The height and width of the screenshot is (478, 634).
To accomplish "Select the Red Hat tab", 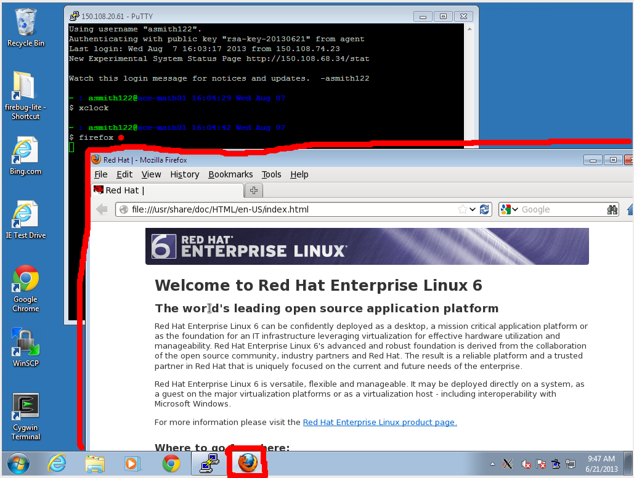I will point(168,190).
